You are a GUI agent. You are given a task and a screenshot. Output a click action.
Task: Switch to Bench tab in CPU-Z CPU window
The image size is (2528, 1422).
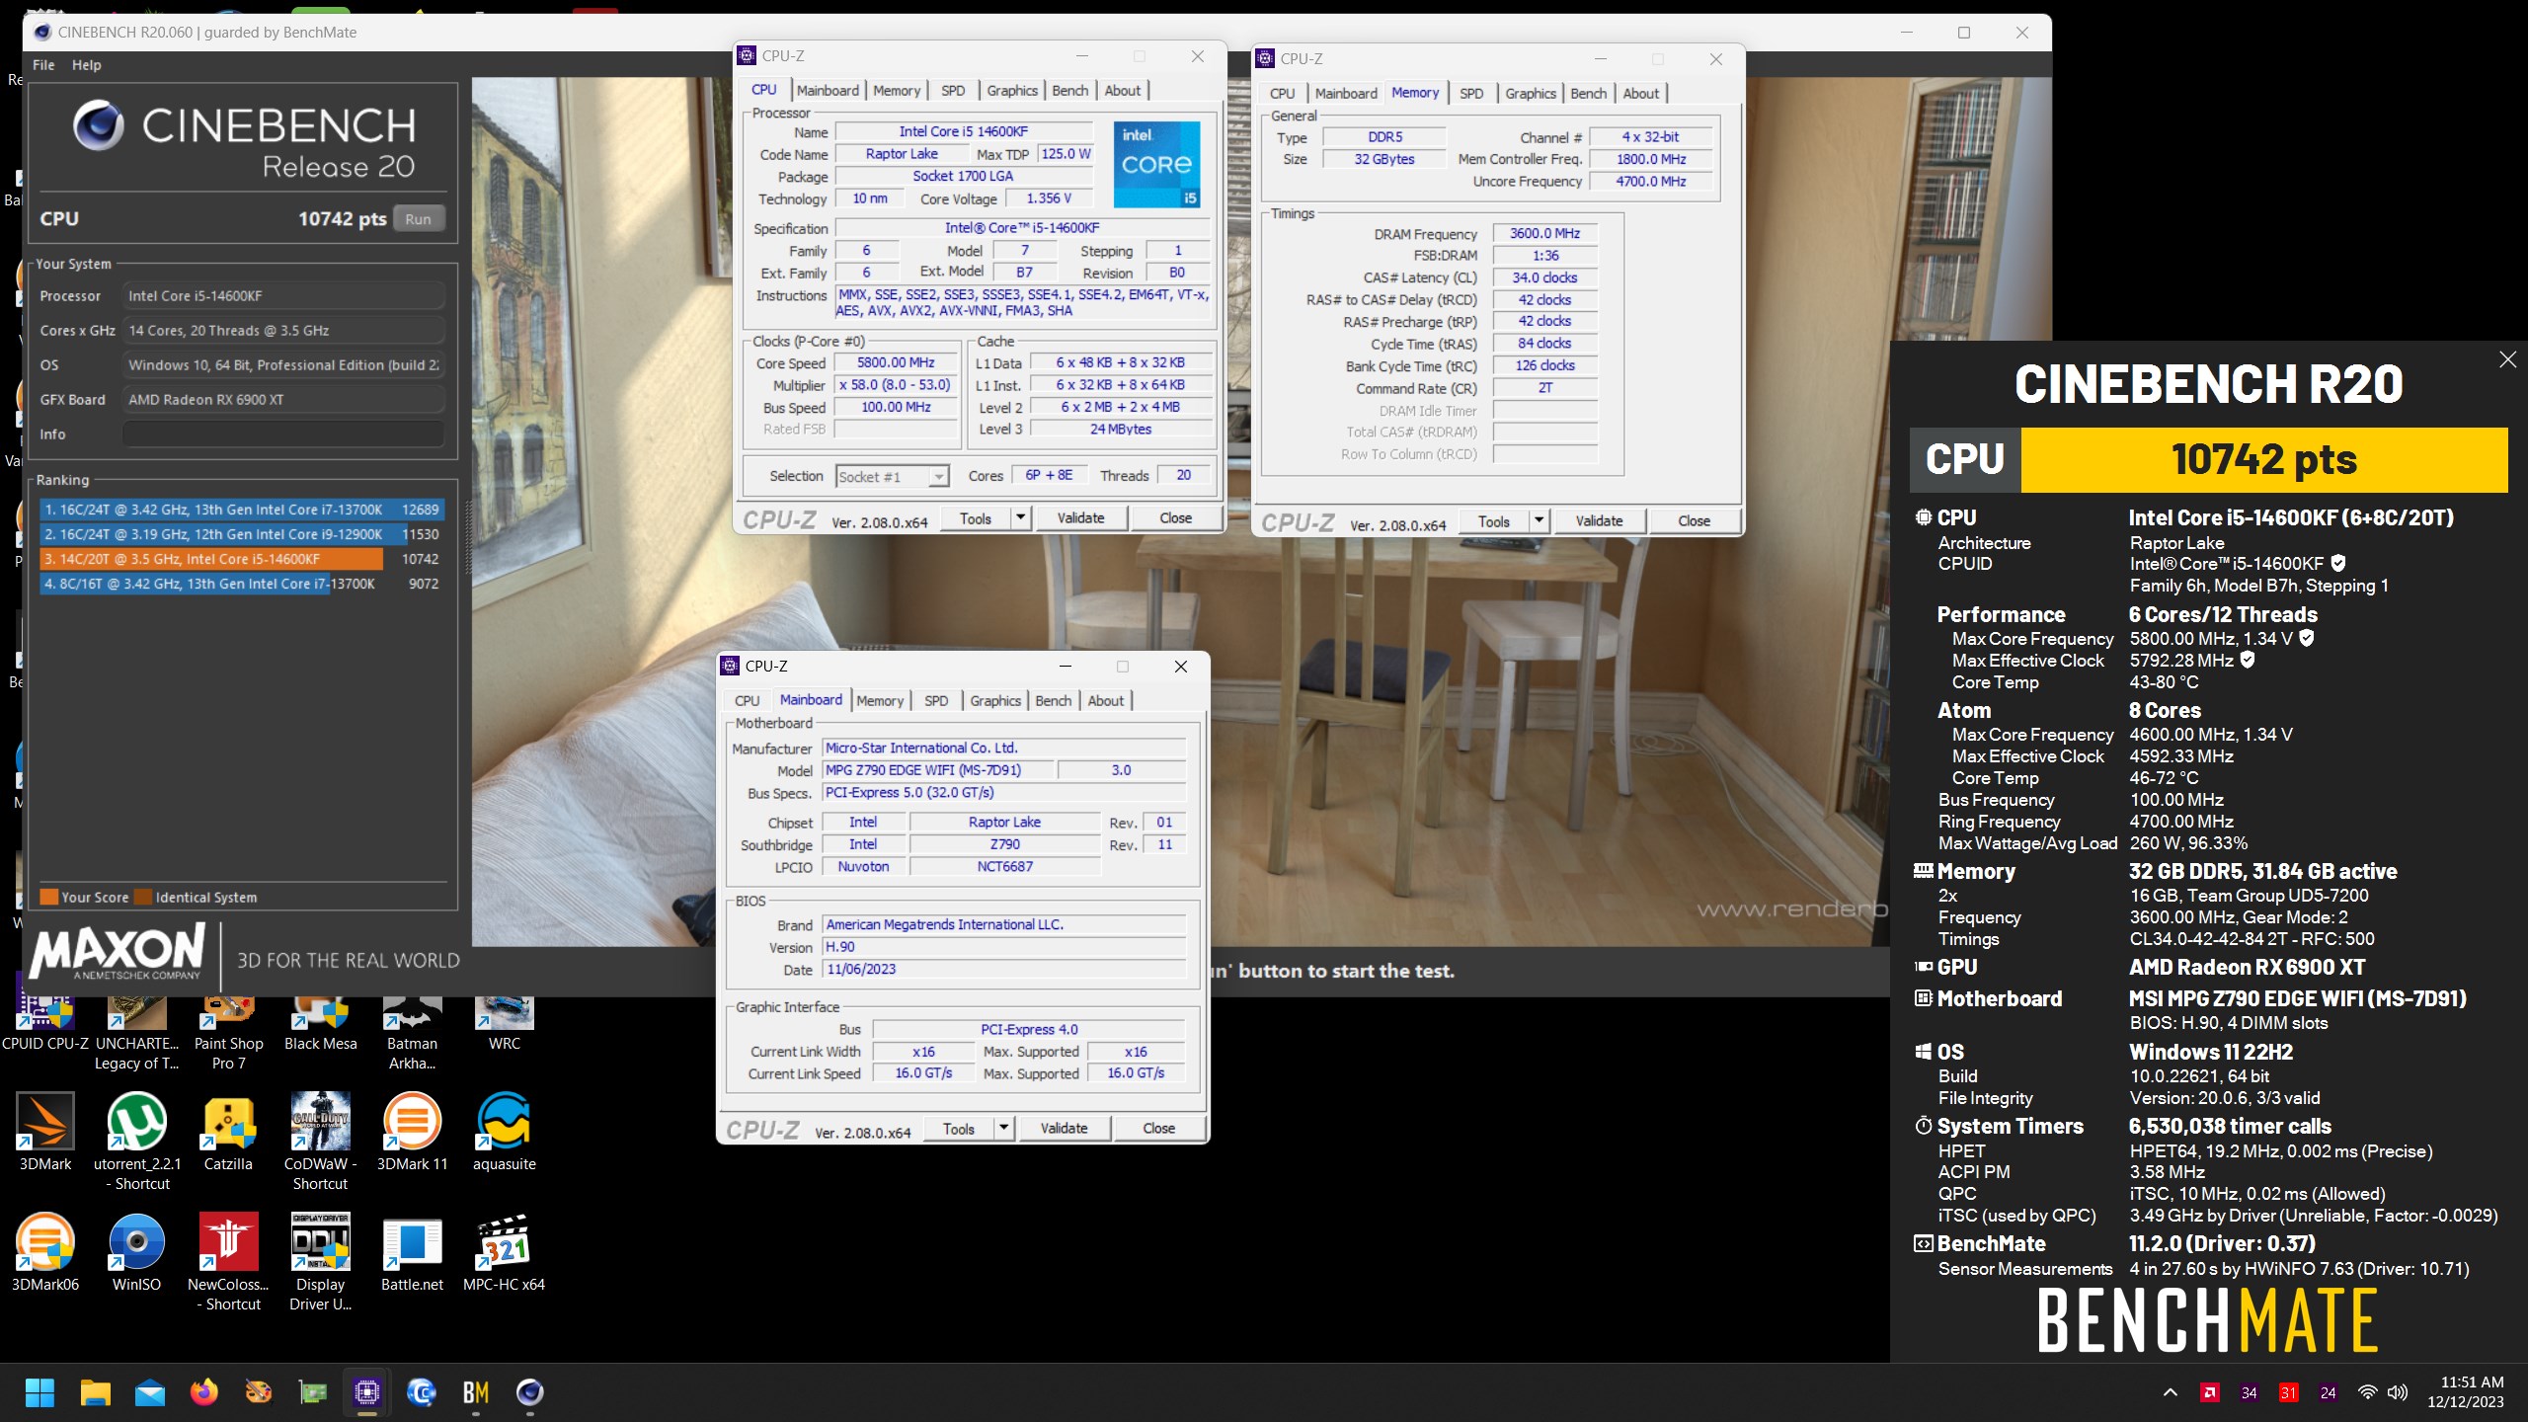pos(1069,90)
